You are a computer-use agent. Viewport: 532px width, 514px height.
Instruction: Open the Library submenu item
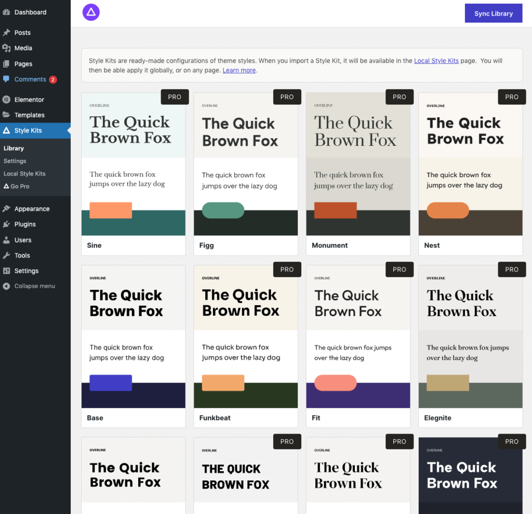tap(14, 148)
